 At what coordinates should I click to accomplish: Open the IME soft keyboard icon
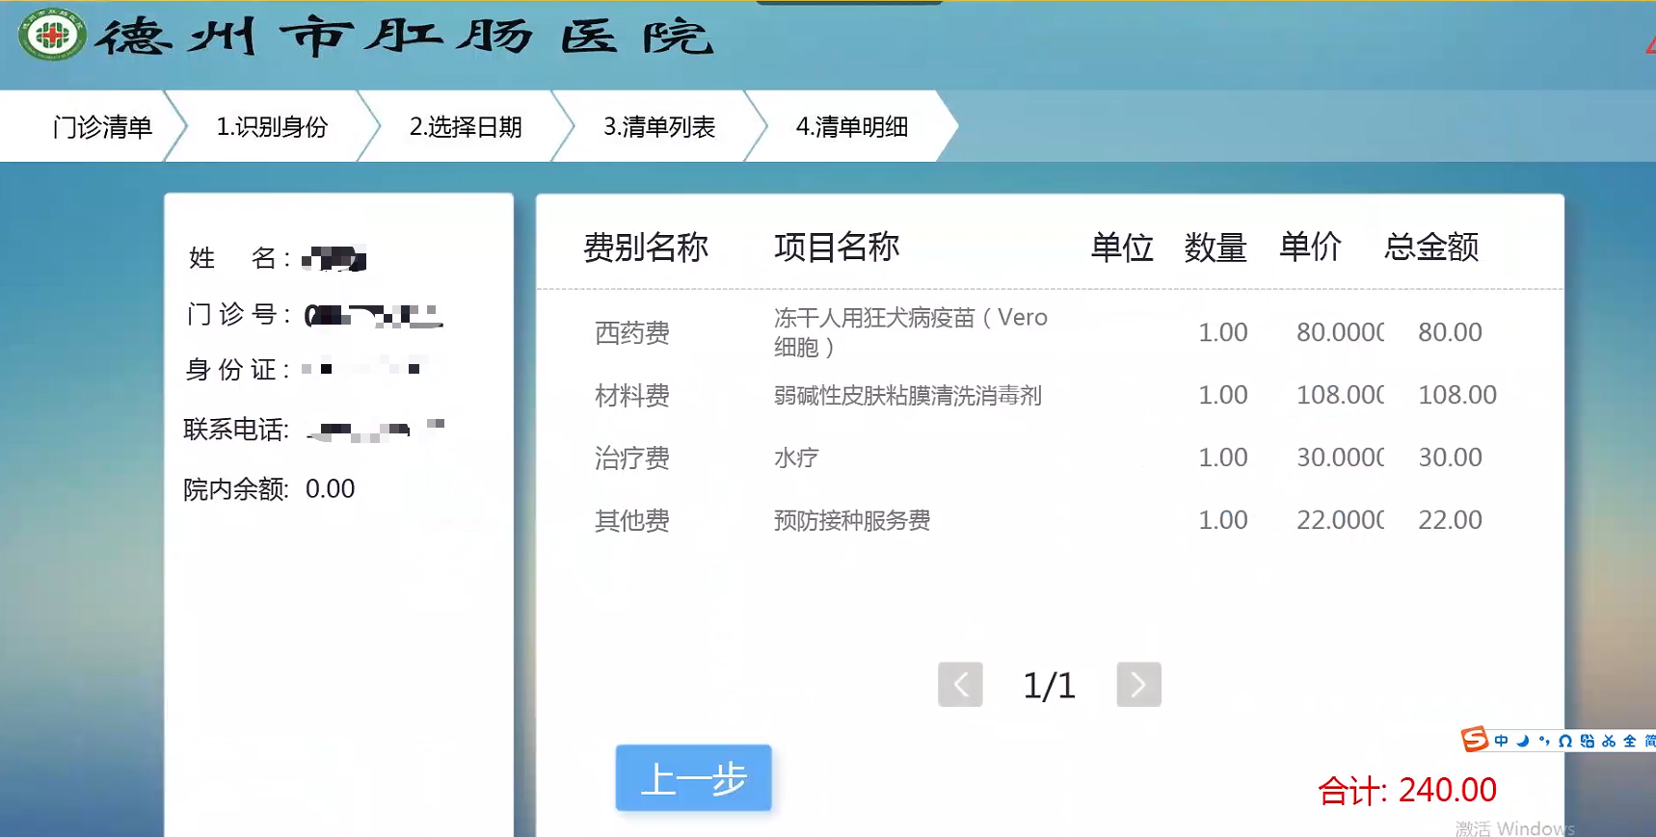point(1587,741)
